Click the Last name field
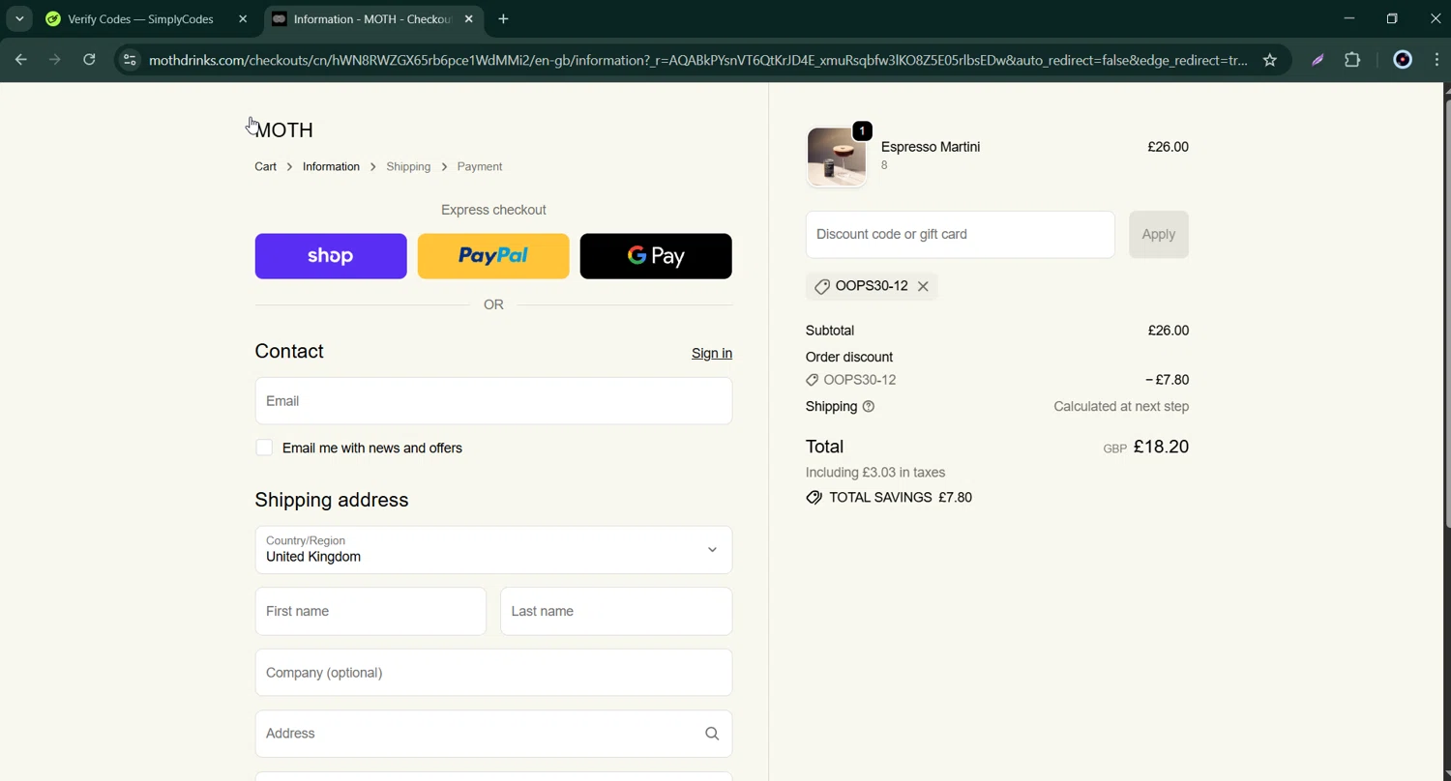The height and width of the screenshot is (781, 1451). [616, 611]
